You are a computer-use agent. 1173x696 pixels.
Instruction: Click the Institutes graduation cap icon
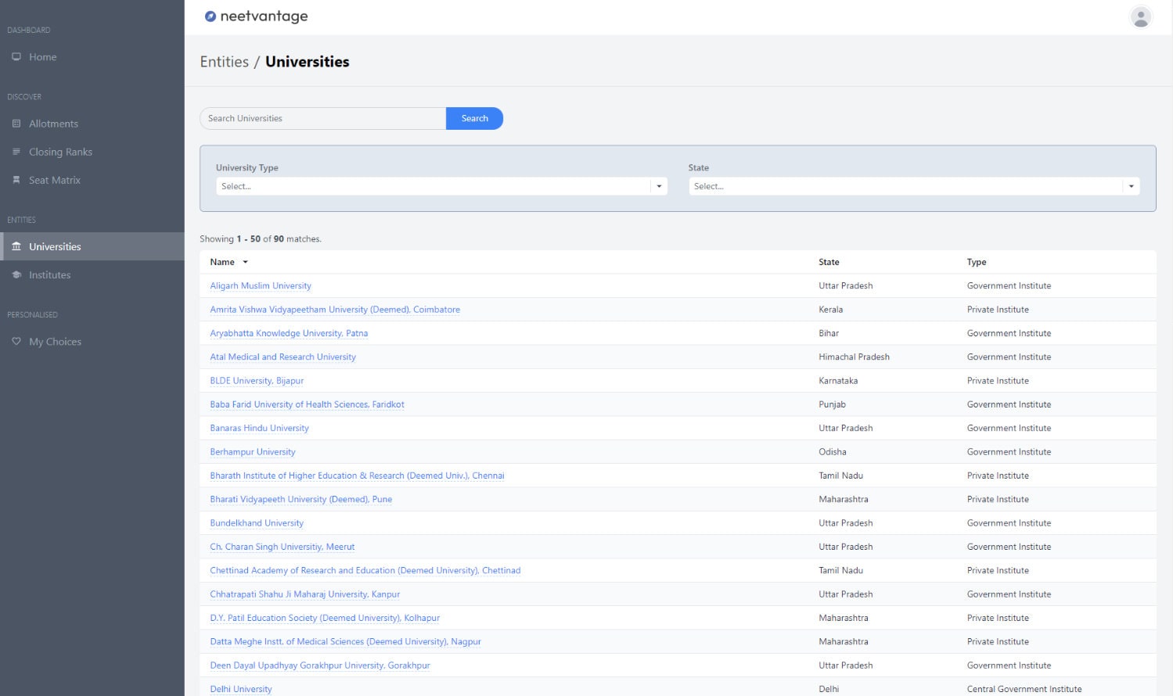coord(16,274)
